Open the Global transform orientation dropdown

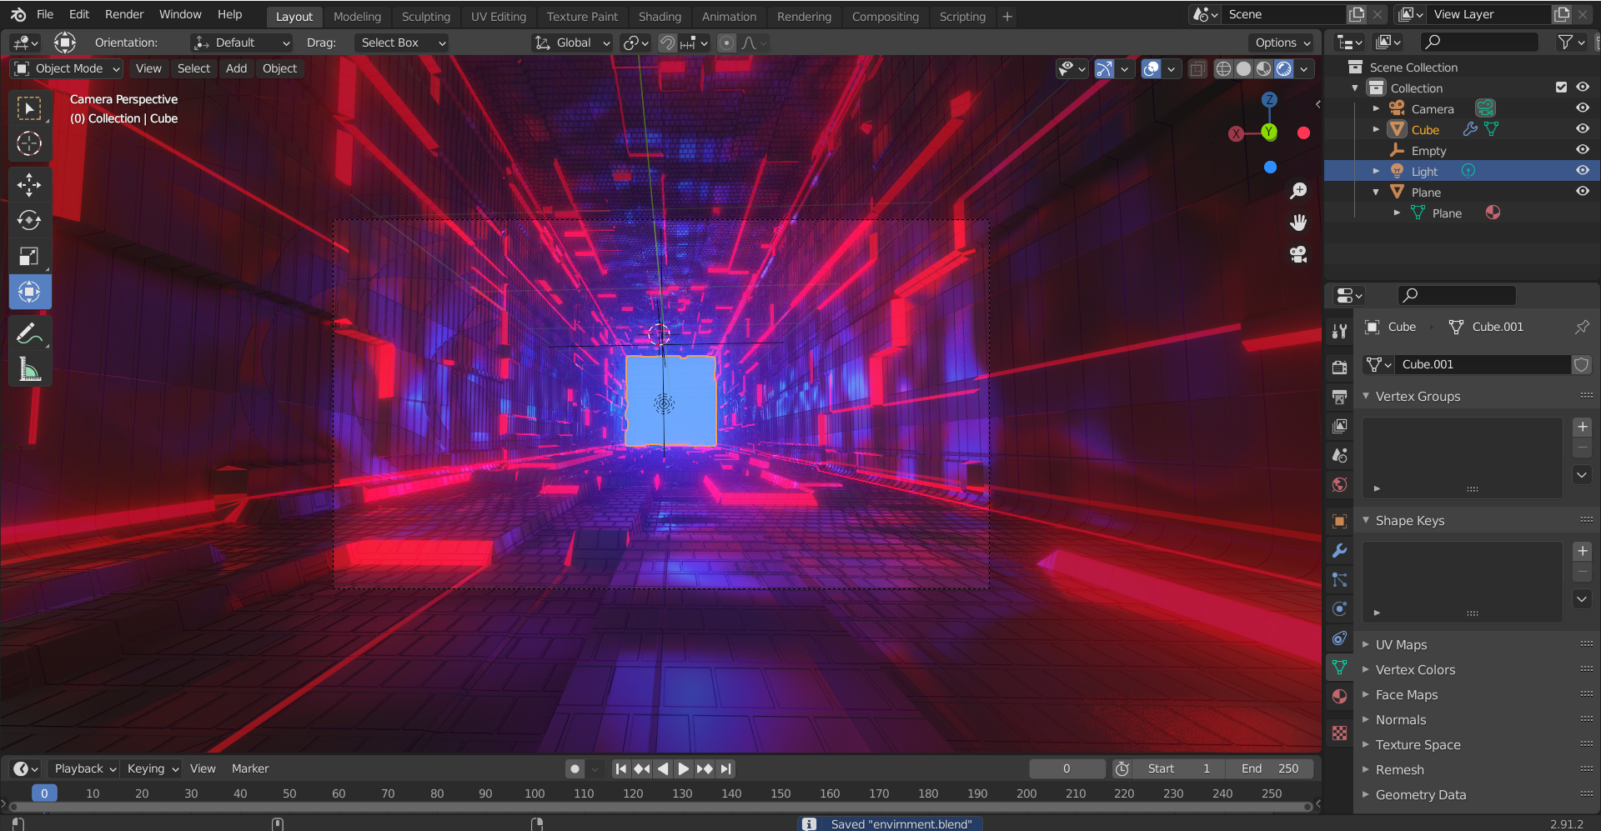pyautogui.click(x=572, y=43)
